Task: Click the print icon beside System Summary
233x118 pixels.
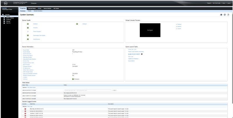Action: coord(221,14)
